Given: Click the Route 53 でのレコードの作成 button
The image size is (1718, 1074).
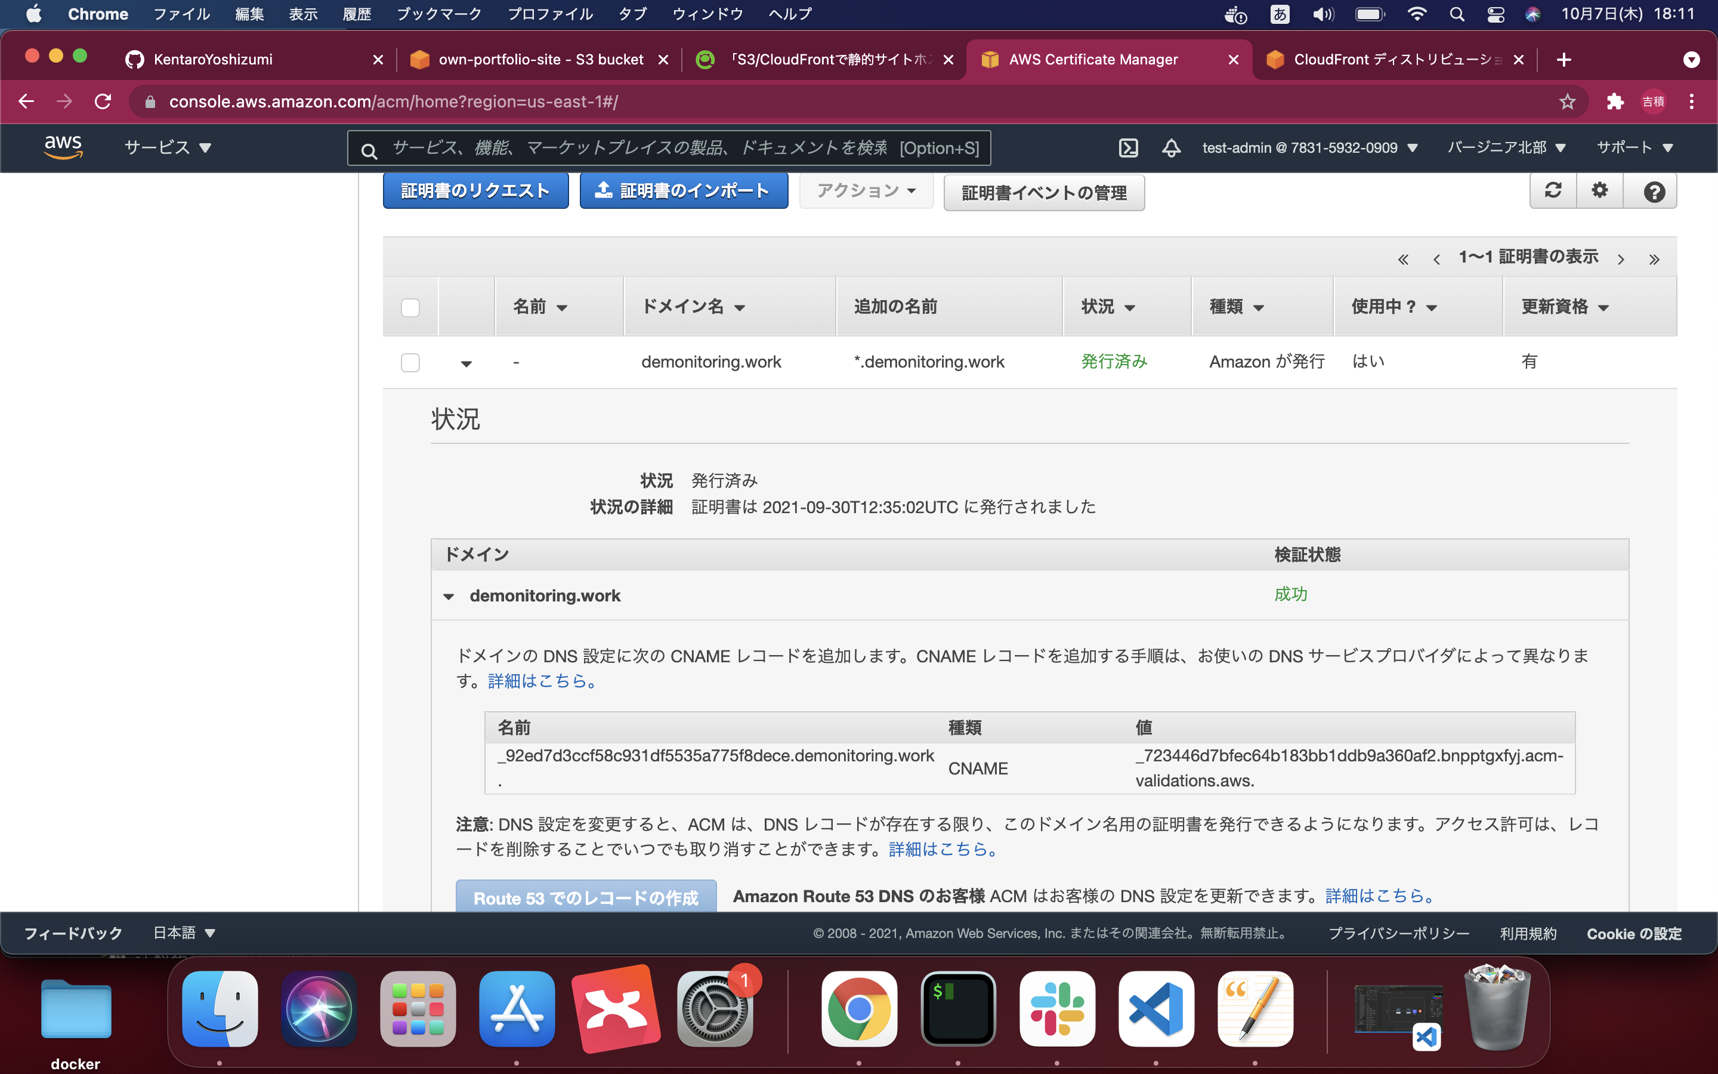Looking at the screenshot, I should click(x=586, y=897).
